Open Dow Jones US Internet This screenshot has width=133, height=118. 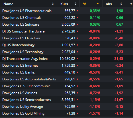20,66
